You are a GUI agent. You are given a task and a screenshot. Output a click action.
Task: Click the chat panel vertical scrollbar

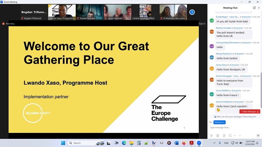(x=261, y=90)
